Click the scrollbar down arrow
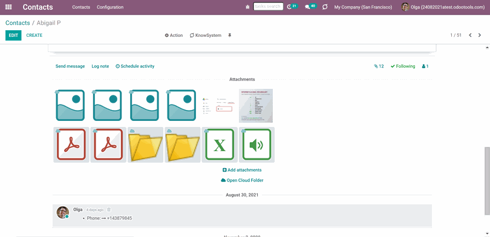 [487, 233]
